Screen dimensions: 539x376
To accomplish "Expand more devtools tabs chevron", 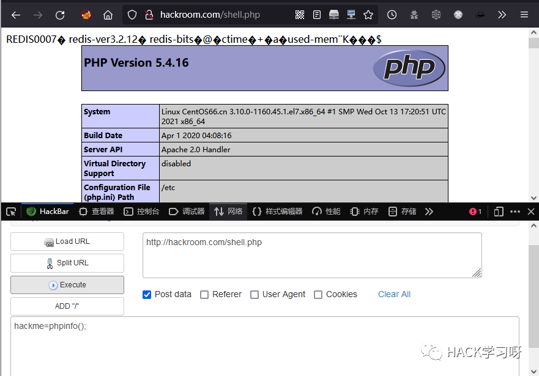I will [x=429, y=212].
